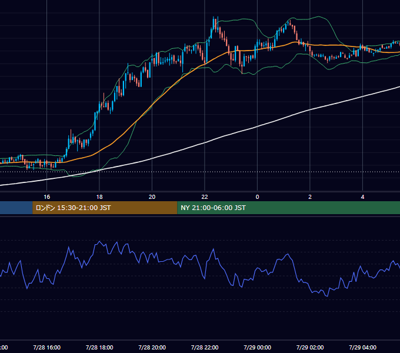
Task: Click the oscillator's highest peak near 18:00
Action: click(x=99, y=241)
